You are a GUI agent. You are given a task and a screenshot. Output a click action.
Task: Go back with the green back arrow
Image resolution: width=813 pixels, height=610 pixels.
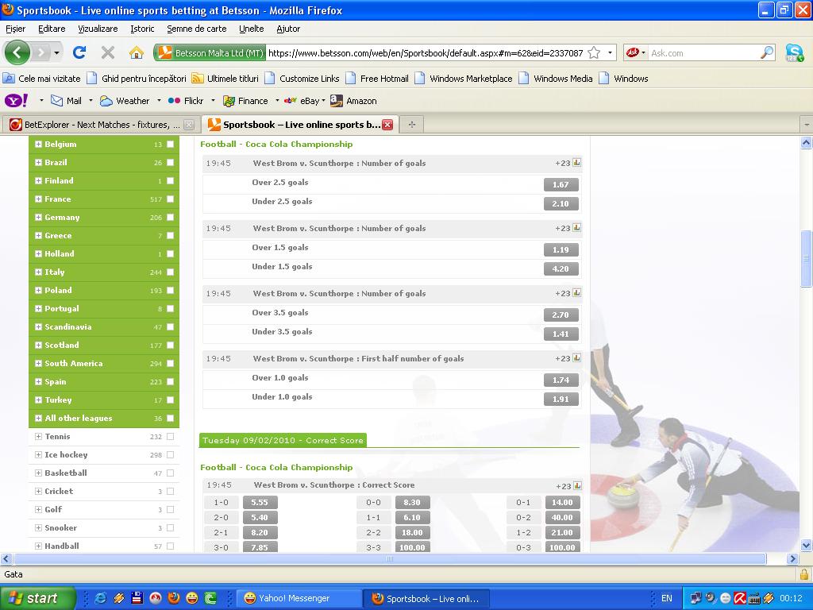coord(17,52)
